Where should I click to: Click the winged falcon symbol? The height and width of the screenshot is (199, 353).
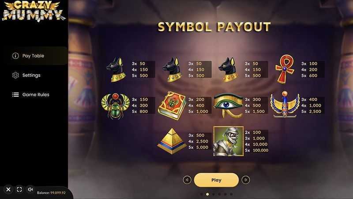(x=285, y=105)
